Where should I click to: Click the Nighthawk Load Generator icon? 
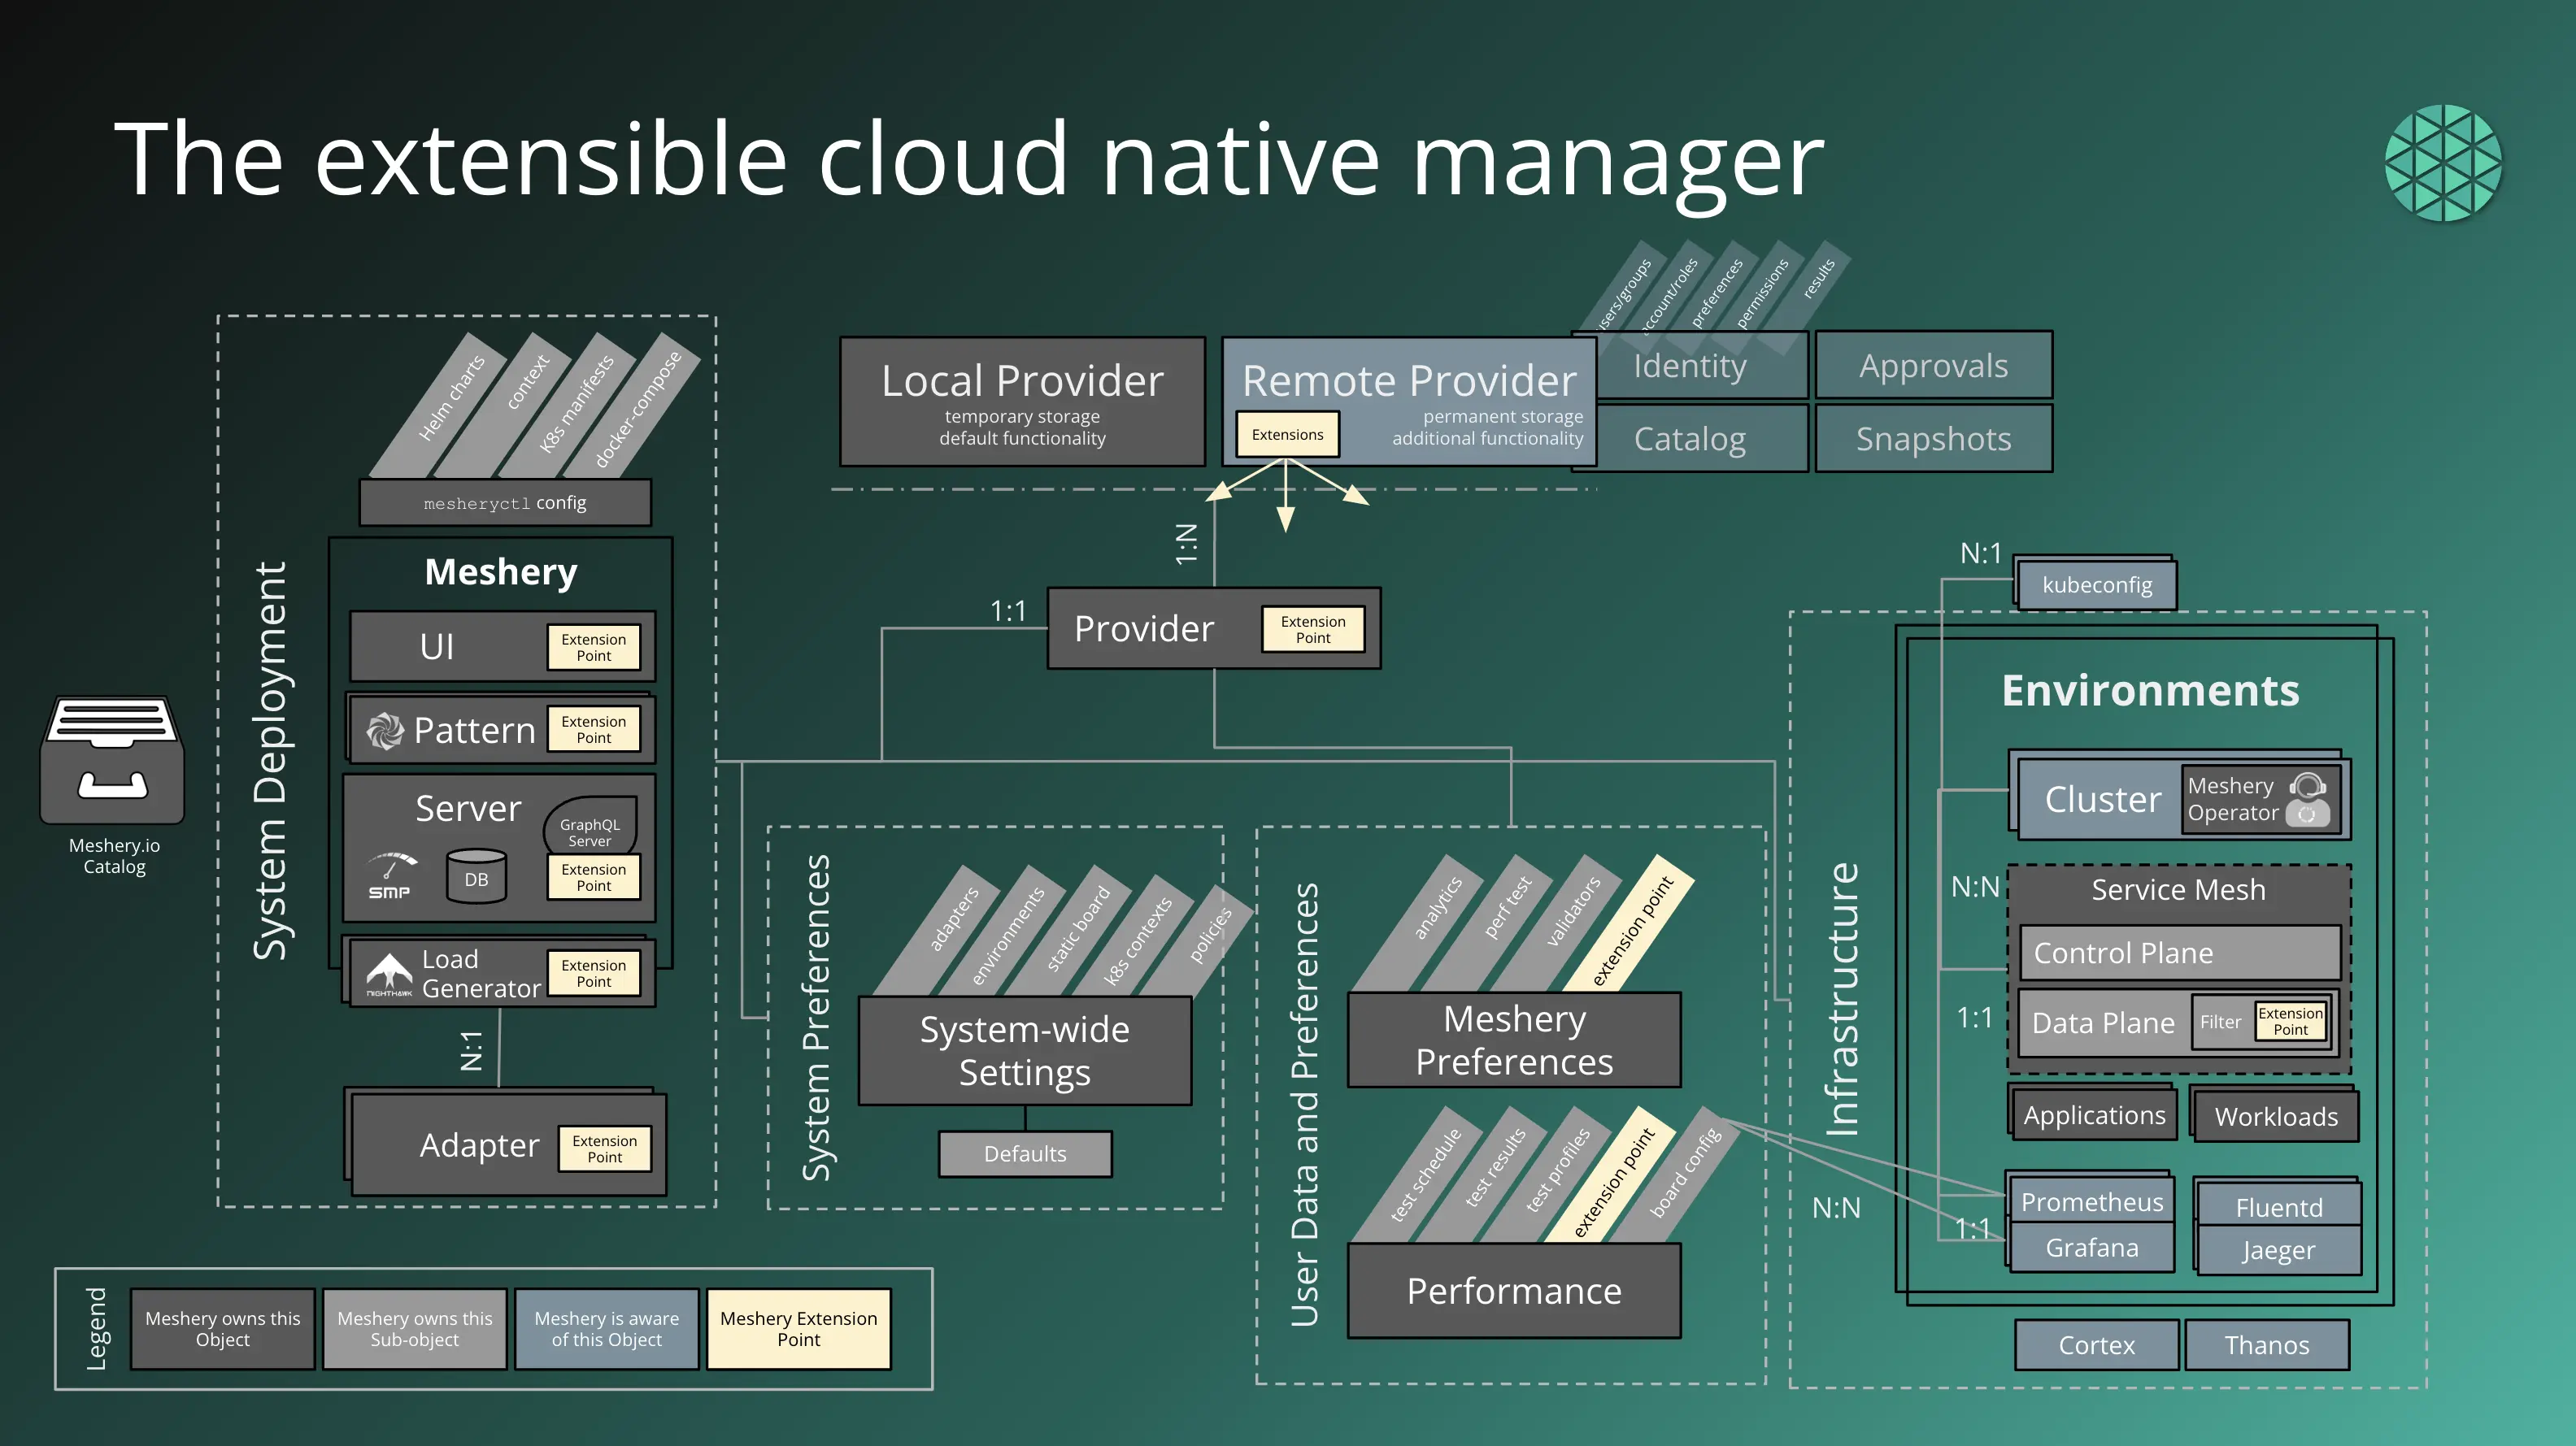point(389,973)
